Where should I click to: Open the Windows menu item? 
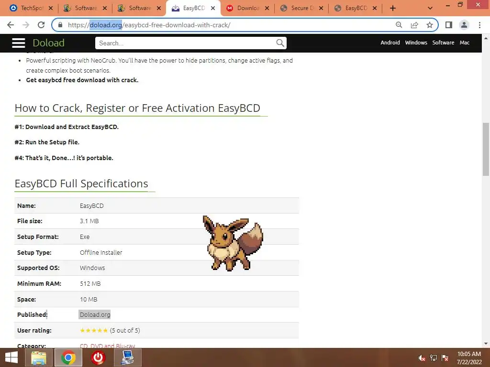click(x=416, y=43)
